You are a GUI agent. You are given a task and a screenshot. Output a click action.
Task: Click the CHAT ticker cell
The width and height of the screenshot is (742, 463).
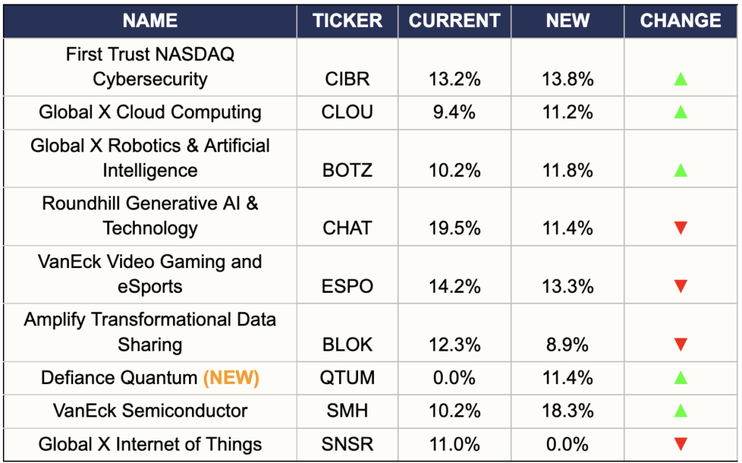[348, 228]
